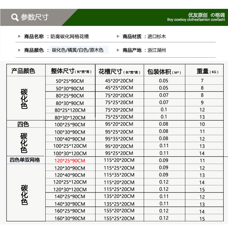Screen dimensions: 228x228
Task: Click the 45*20*20CM trough size cell
Action: (x=119, y=81)
